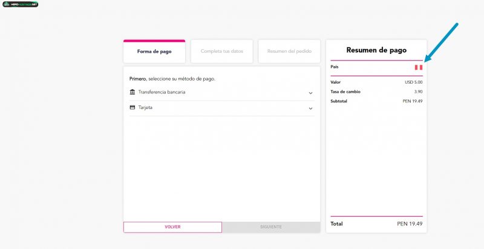484x249 pixels.
Task: Open the Completa tus datos tab
Action: click(222, 51)
